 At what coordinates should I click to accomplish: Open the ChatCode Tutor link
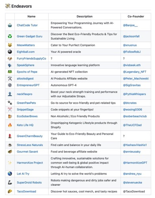coord(27,25)
